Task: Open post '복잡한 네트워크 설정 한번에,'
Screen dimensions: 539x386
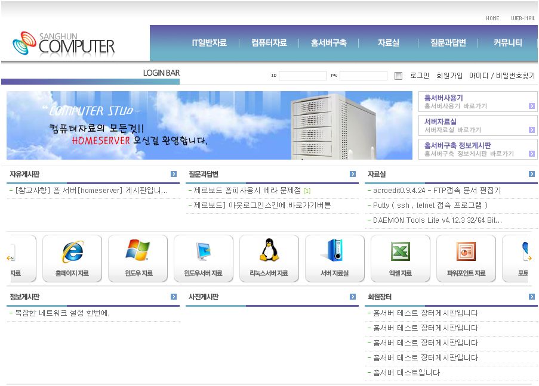Action: point(62,313)
